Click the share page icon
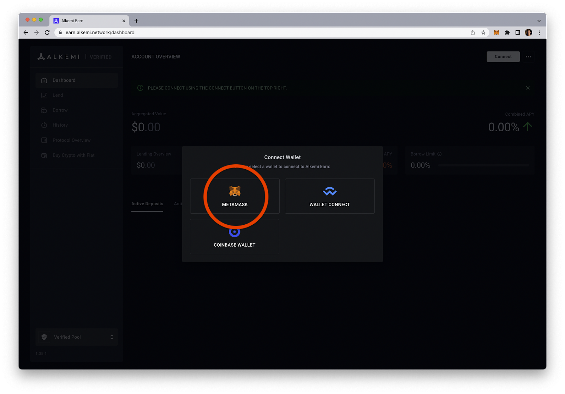The image size is (565, 394). [473, 32]
